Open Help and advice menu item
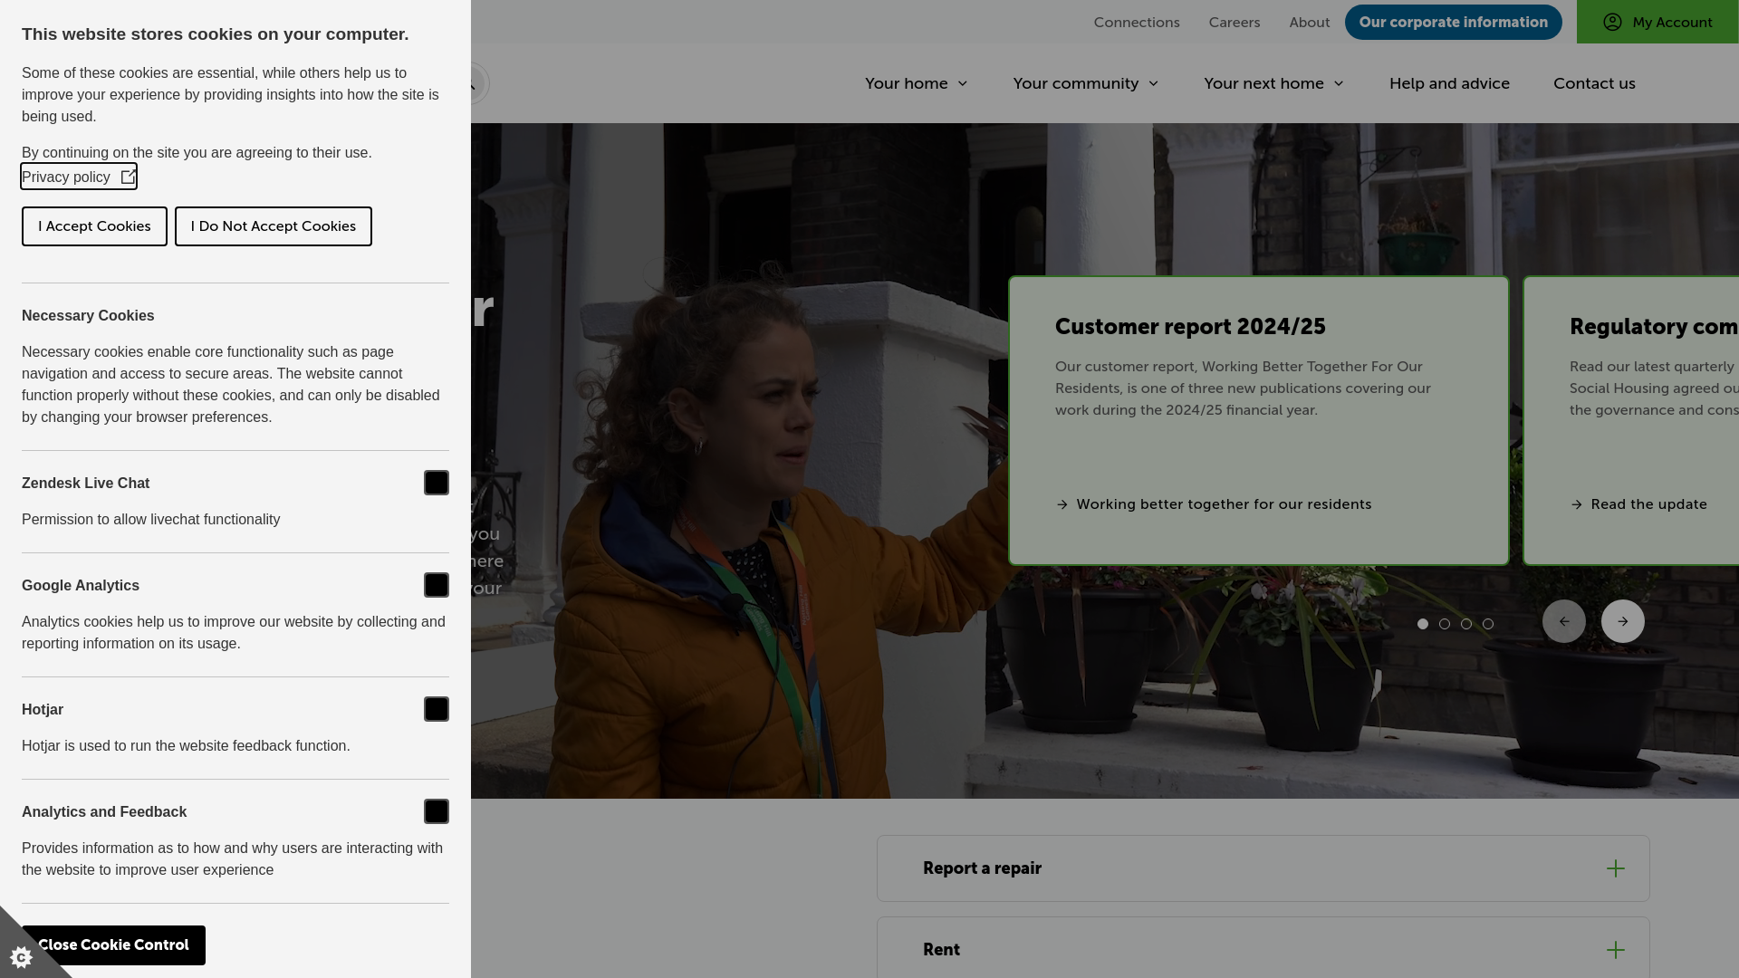Screen dimensions: 1739x978 click(x=1449, y=83)
